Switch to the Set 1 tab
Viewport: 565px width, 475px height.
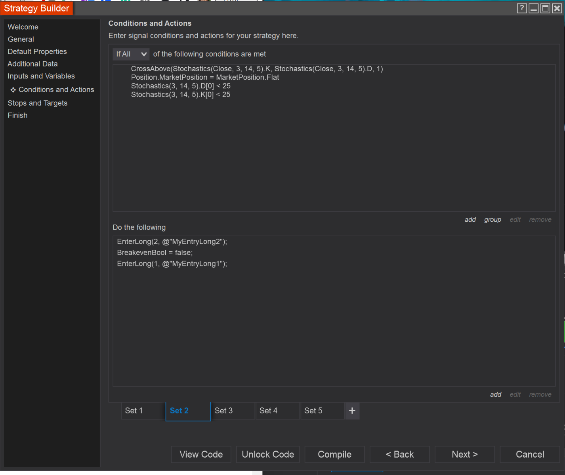coord(143,411)
